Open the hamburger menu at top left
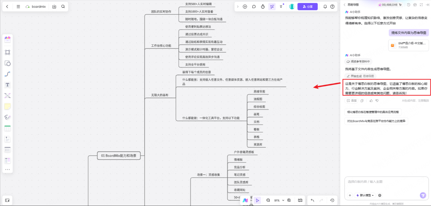The image size is (431, 206). tap(18, 6)
